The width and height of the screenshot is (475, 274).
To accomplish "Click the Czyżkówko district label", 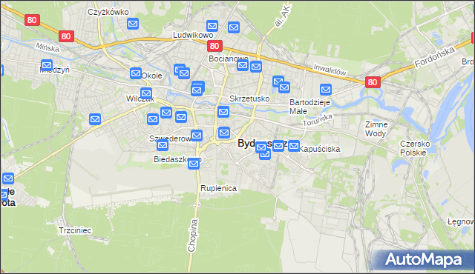I will [x=108, y=12].
